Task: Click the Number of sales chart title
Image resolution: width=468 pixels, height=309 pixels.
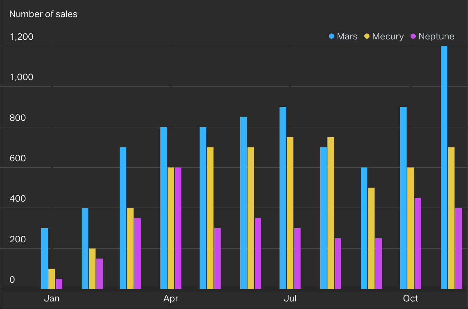Action: [x=43, y=14]
